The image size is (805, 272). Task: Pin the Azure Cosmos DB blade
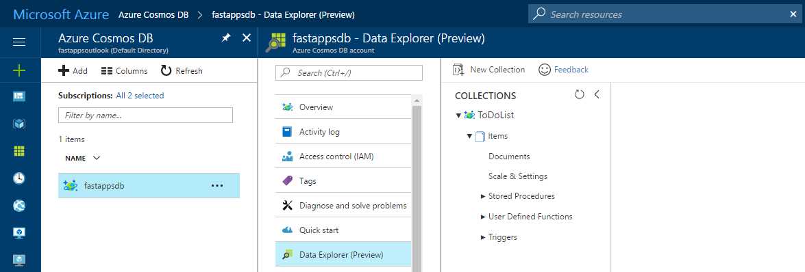tap(226, 38)
